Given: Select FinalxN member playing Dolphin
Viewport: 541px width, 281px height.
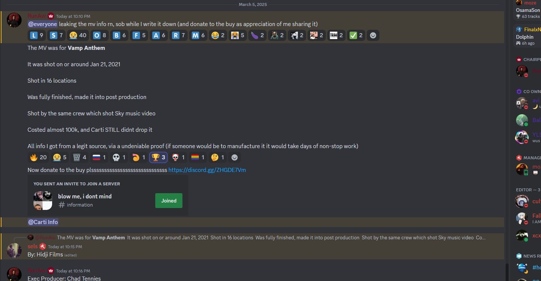Looking at the screenshot, I should coord(527,36).
